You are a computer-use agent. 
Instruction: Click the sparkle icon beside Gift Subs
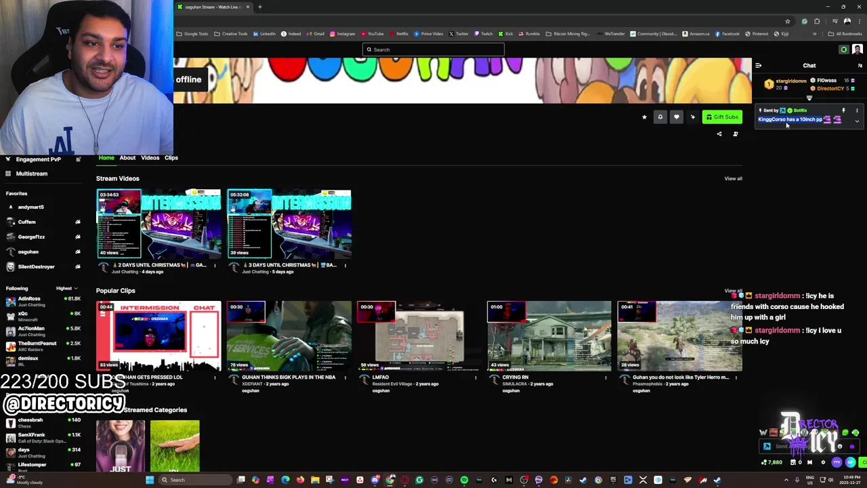coord(692,117)
